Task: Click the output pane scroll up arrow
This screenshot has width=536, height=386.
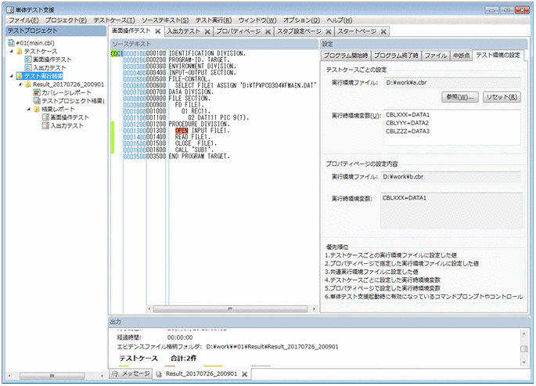Action: pyautogui.click(x=523, y=333)
